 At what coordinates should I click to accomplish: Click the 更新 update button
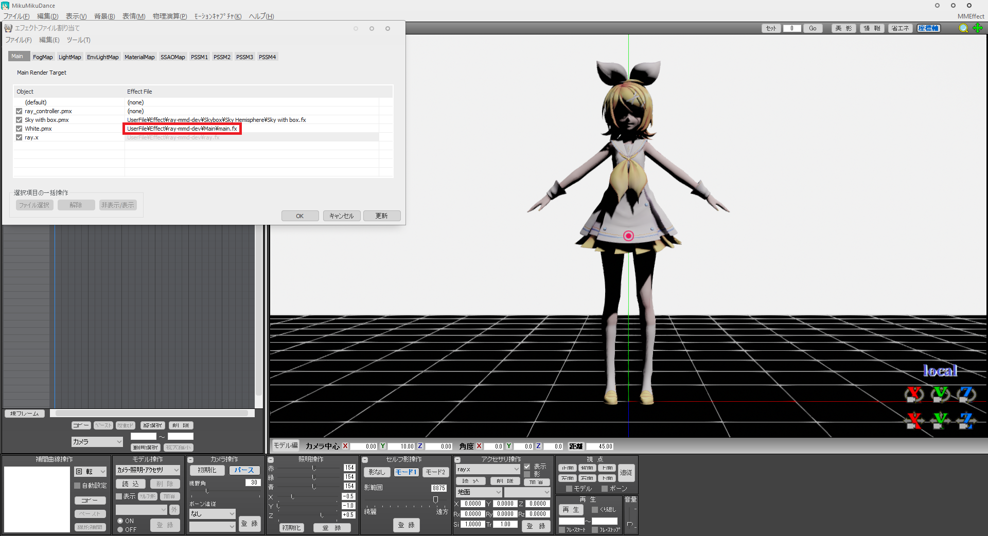pyautogui.click(x=382, y=216)
